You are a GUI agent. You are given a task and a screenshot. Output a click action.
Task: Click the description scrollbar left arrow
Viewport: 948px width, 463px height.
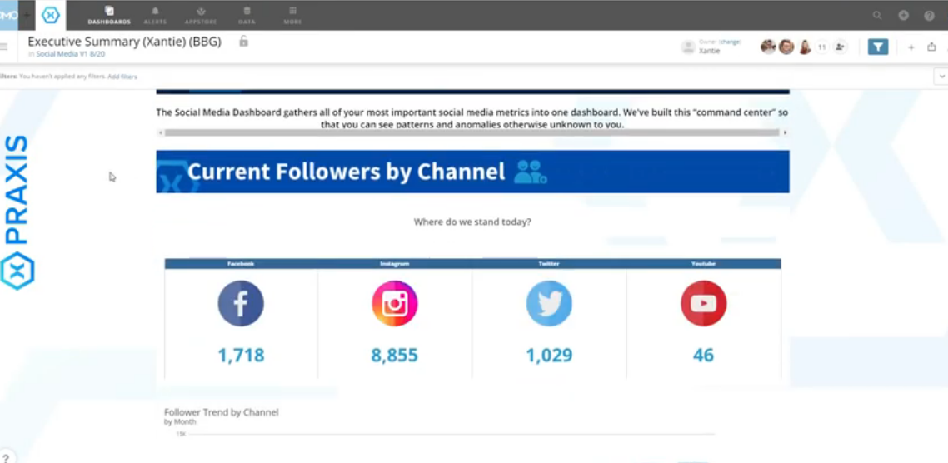pyautogui.click(x=160, y=132)
